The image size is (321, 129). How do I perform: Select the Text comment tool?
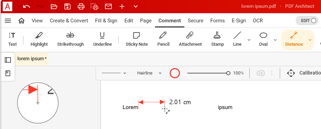[x=12, y=39]
